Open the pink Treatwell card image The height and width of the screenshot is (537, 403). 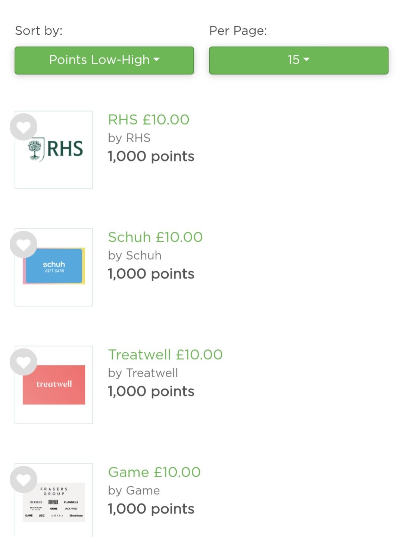point(54,385)
